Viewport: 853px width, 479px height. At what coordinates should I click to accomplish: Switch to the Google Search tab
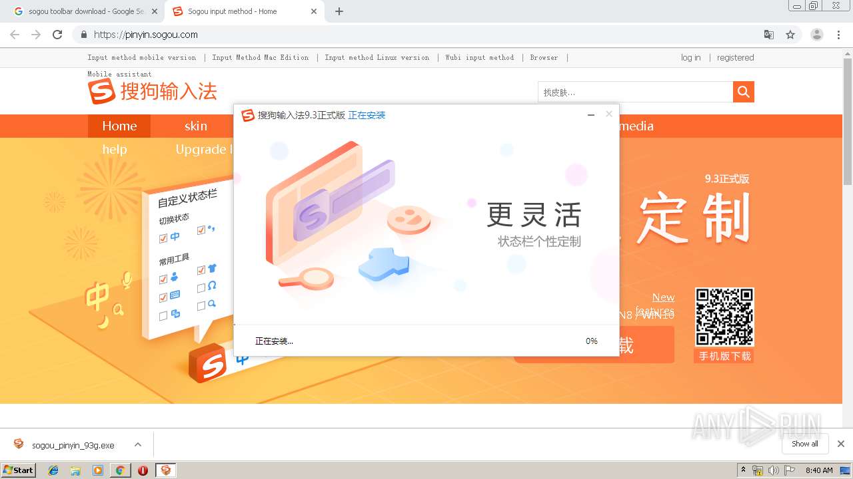tap(85, 11)
